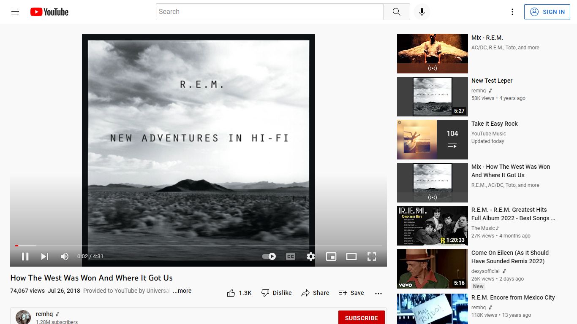This screenshot has height=324, width=577.
Task: Pause the video
Action: coord(25,256)
